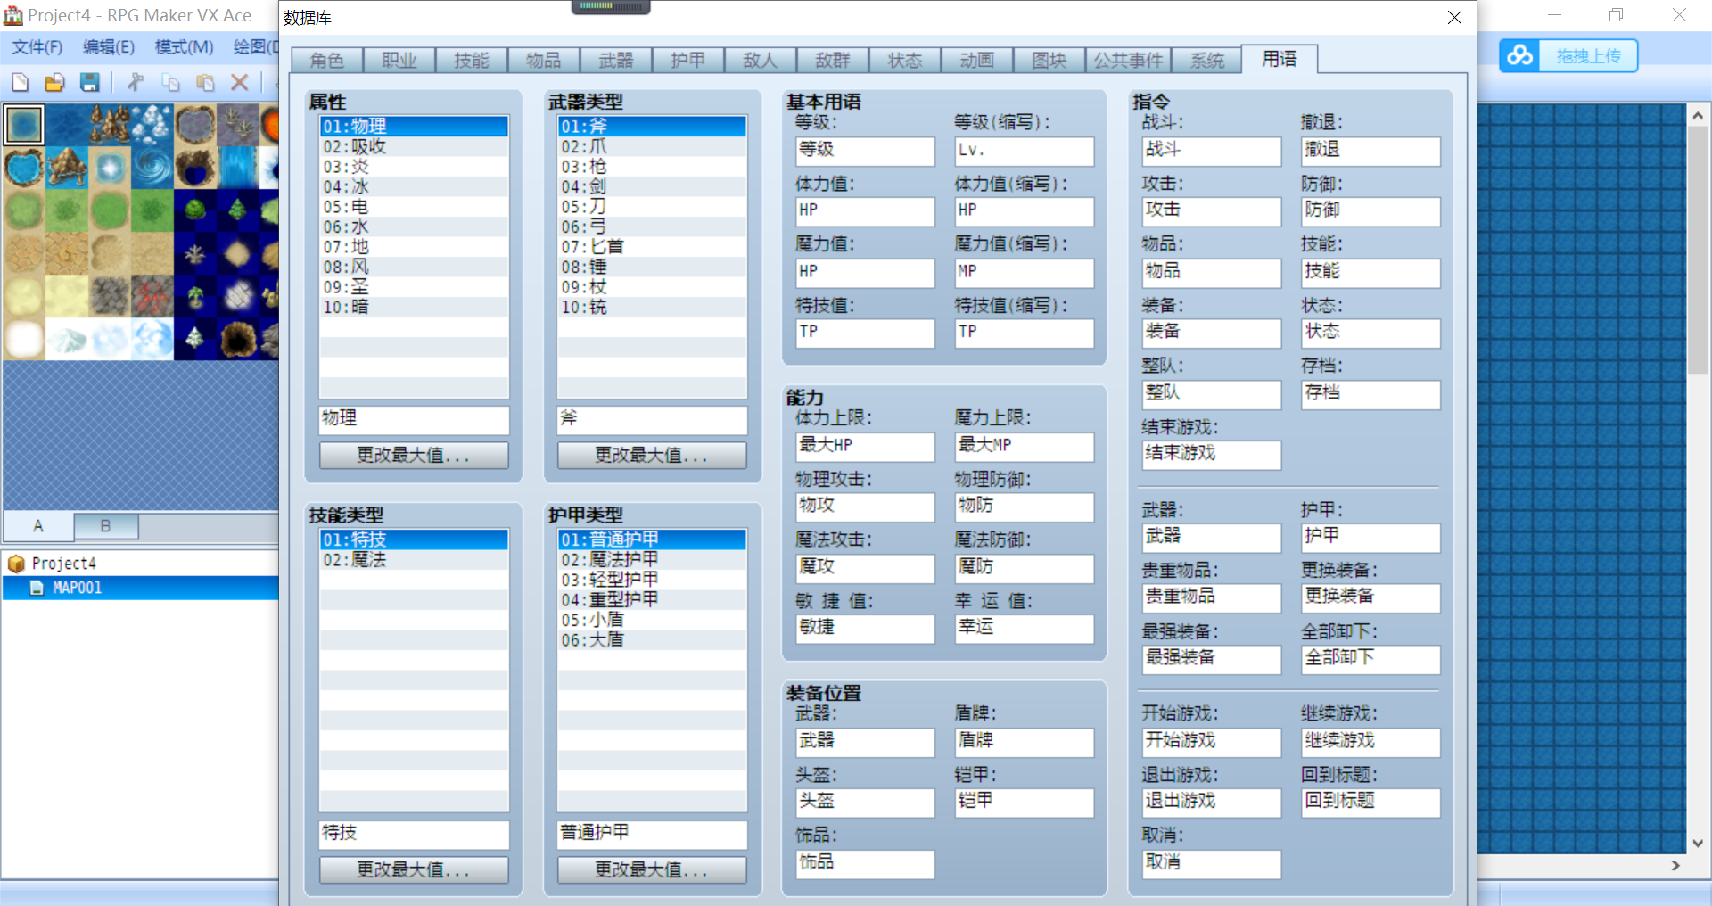Viewport: 1712px width, 906px height.
Task: Select the Project4 root node in the map tree
Action: [64, 564]
